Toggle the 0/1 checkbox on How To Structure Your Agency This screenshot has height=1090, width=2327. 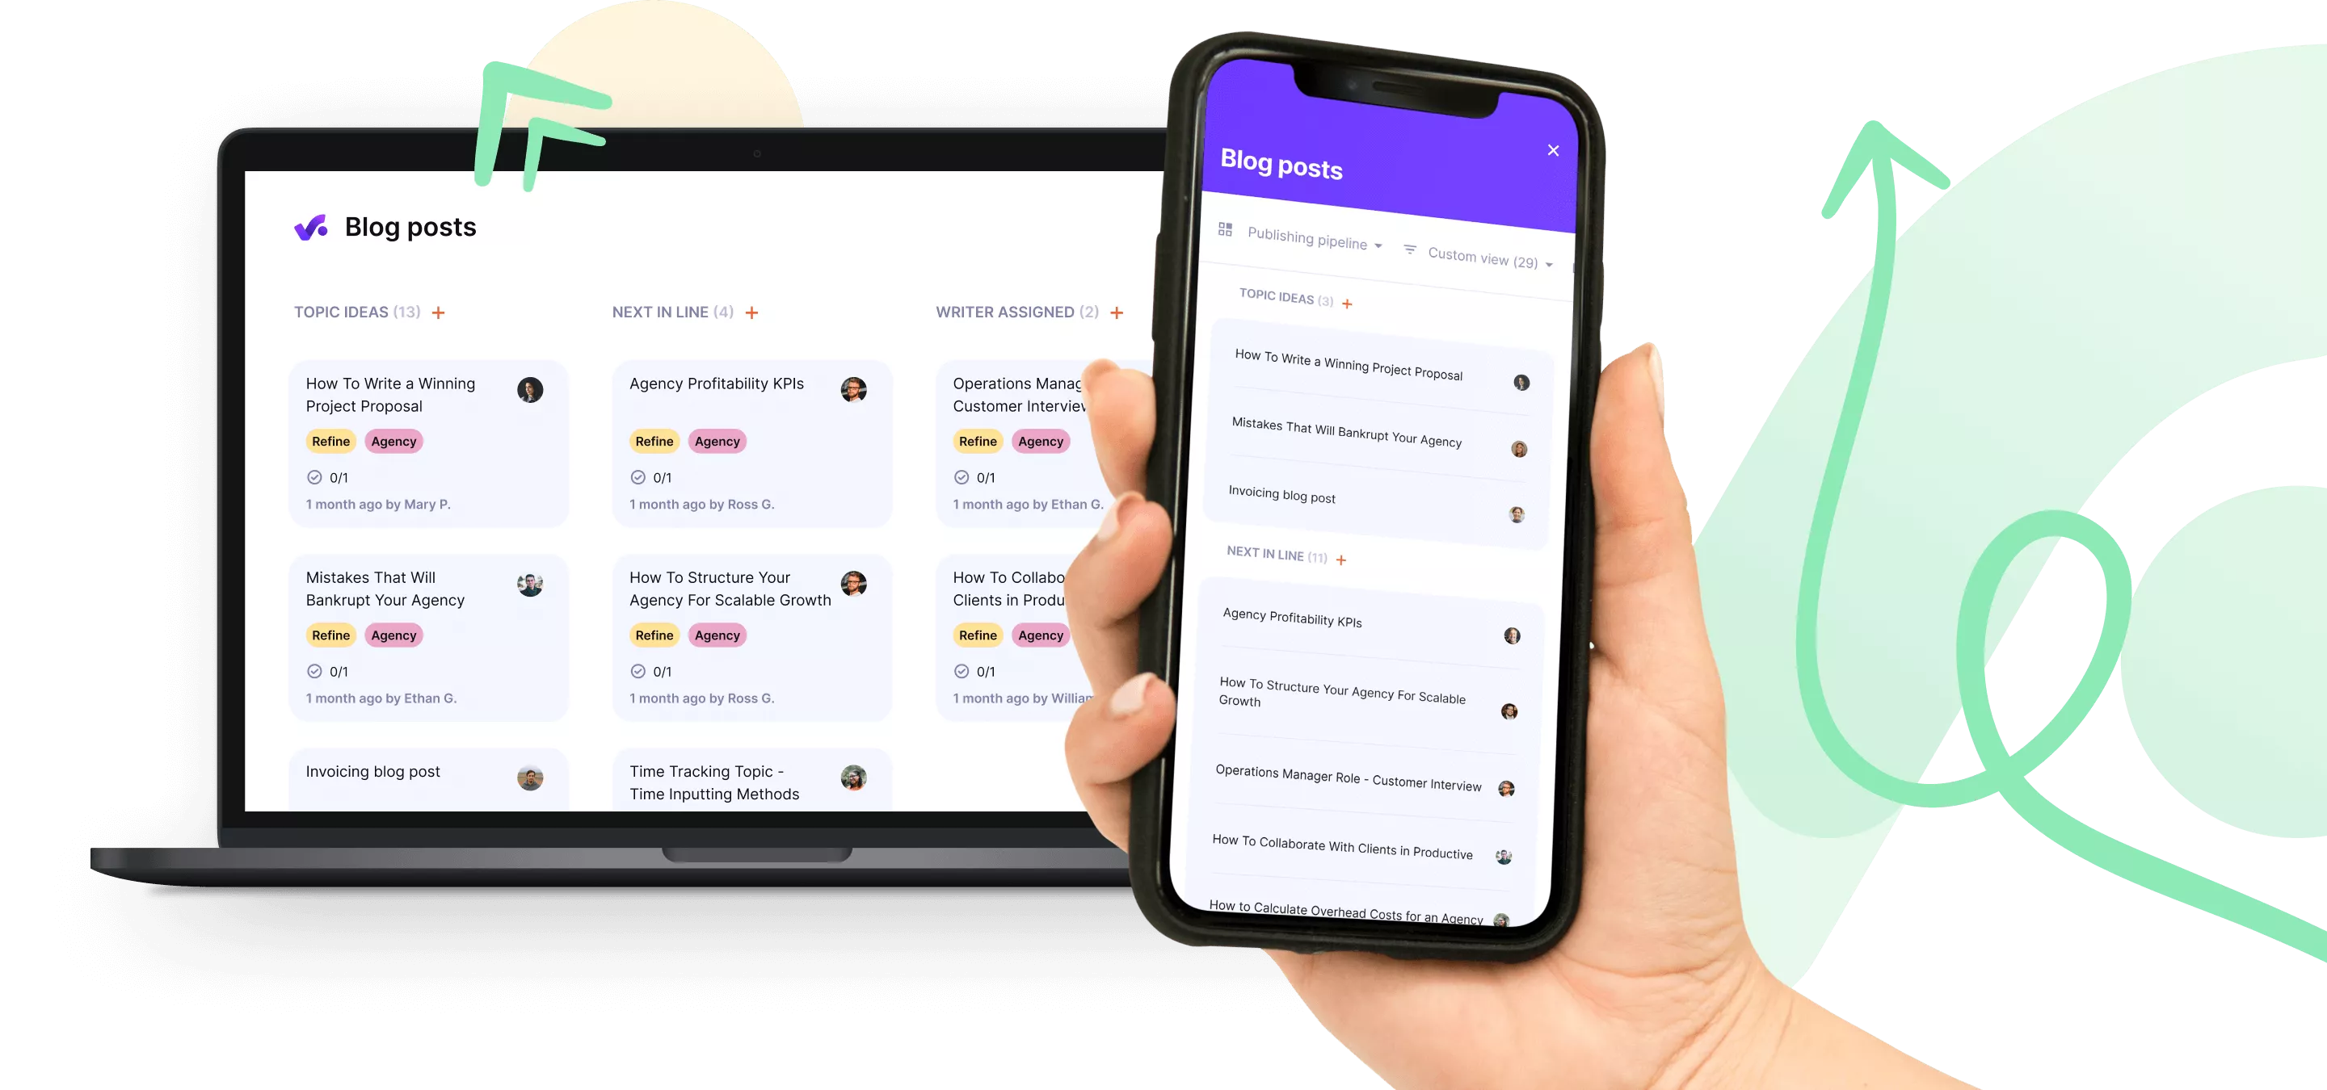pos(637,670)
